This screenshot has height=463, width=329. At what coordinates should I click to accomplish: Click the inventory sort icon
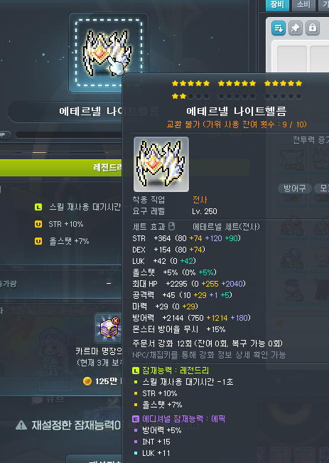[279, 28]
